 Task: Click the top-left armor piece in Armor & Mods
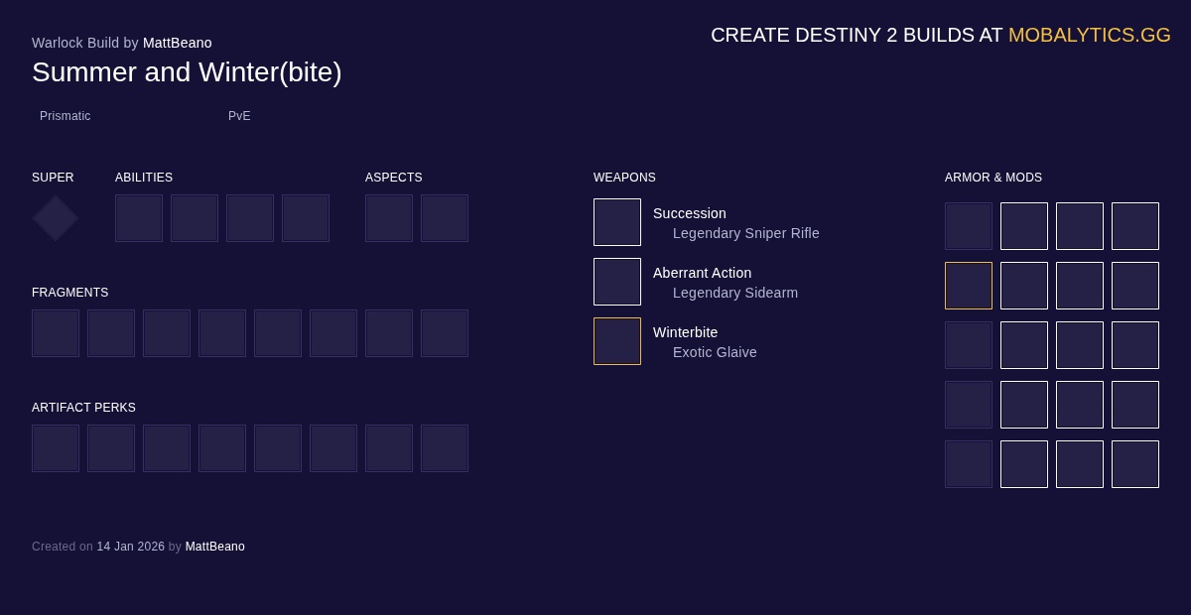969,226
